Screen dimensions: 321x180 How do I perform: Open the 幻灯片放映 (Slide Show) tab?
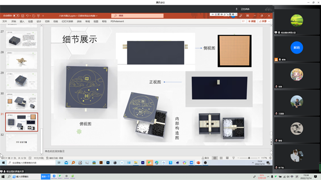pos(67,21)
